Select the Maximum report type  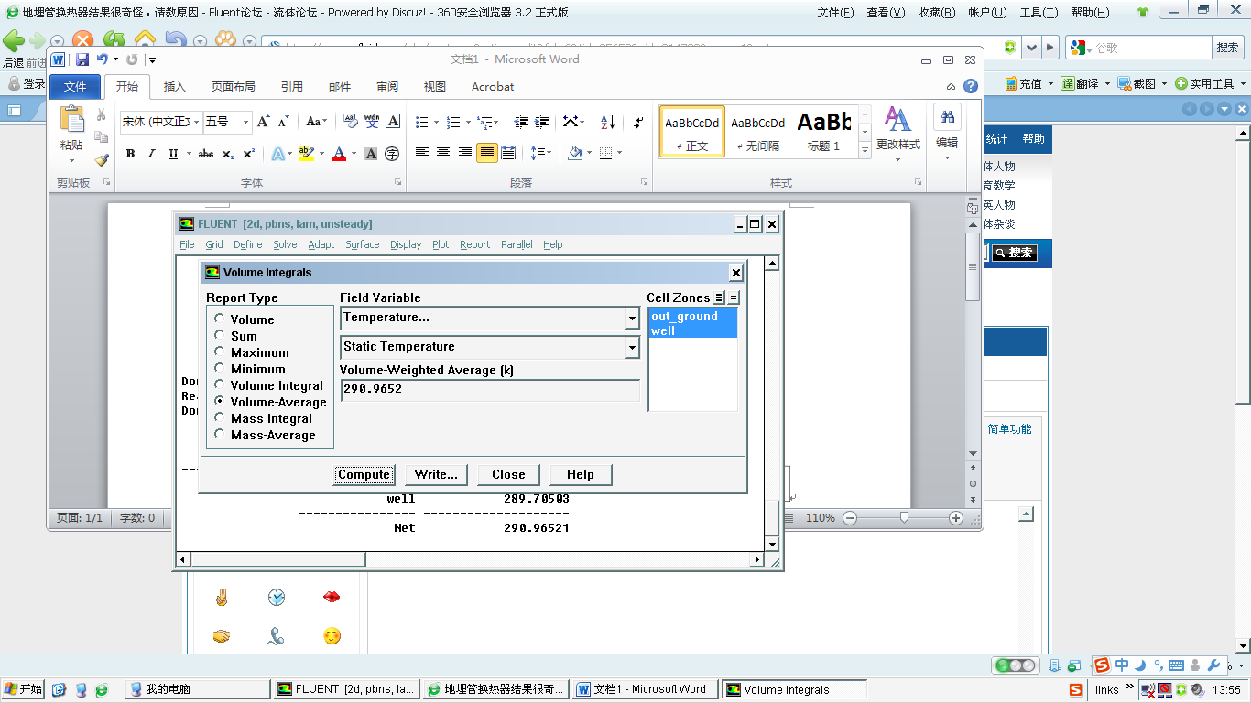(220, 351)
